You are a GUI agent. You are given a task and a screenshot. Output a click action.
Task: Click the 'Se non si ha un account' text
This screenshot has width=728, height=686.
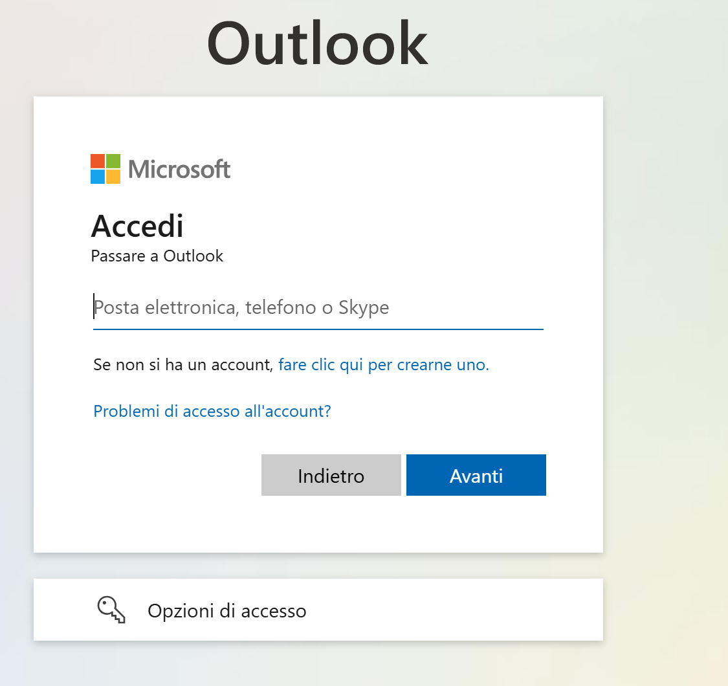(x=183, y=364)
